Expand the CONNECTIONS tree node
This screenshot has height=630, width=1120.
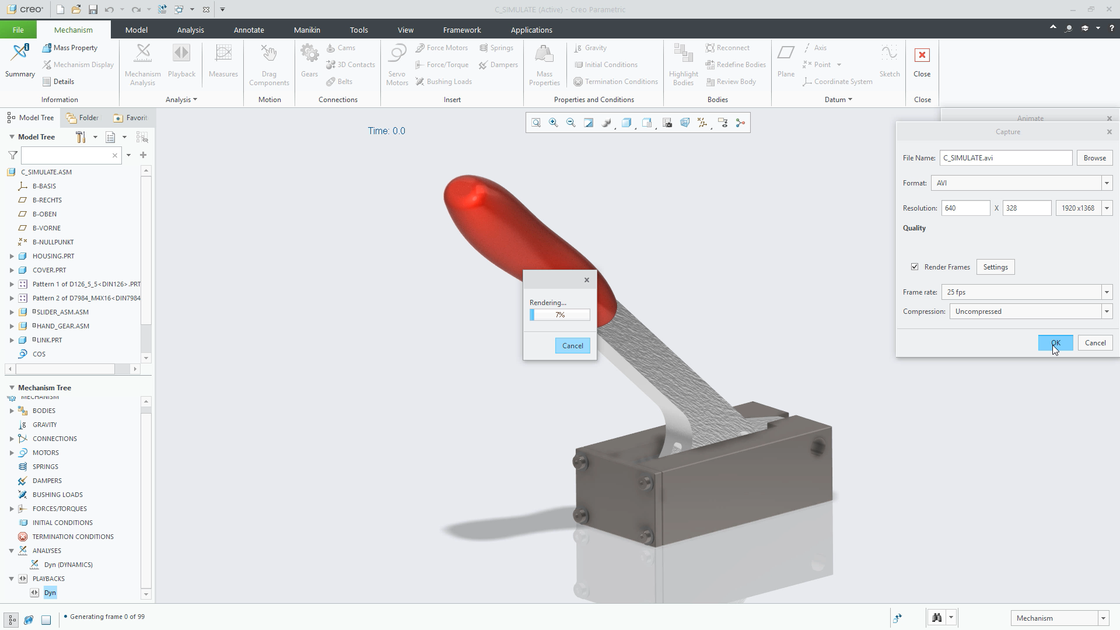12,439
